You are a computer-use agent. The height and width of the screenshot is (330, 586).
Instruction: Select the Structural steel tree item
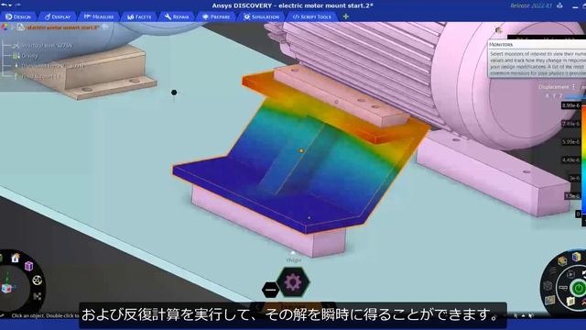47,46
